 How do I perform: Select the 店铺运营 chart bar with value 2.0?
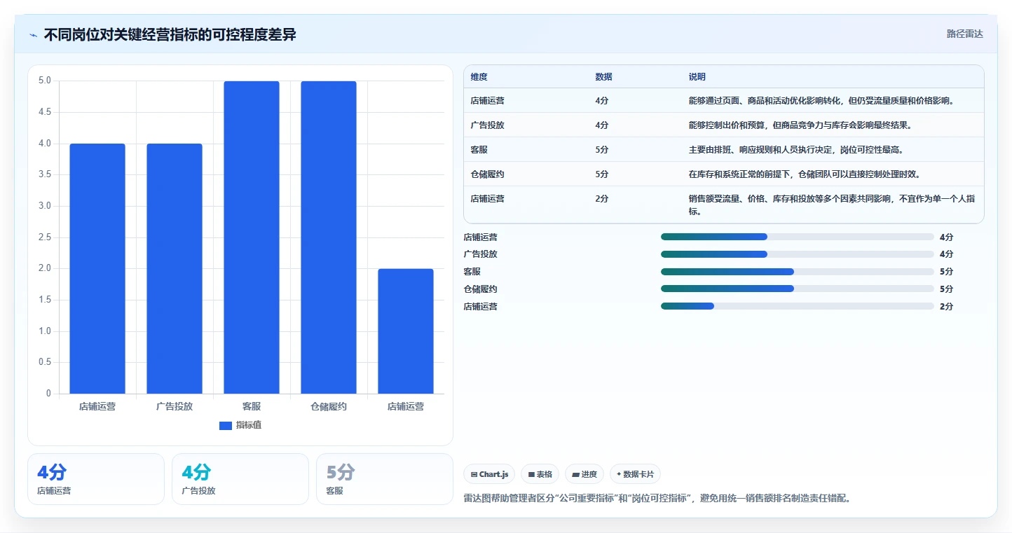point(406,331)
